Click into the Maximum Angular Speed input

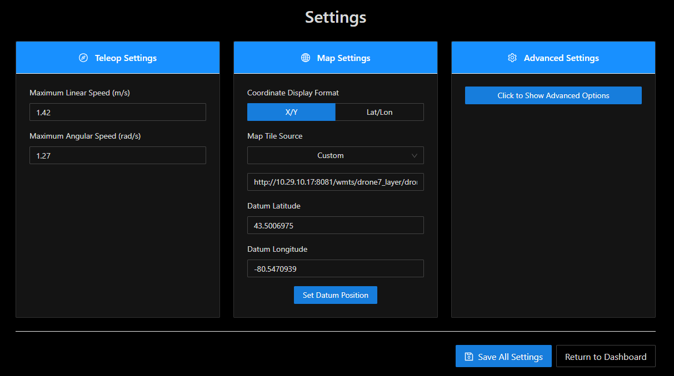tap(118, 155)
